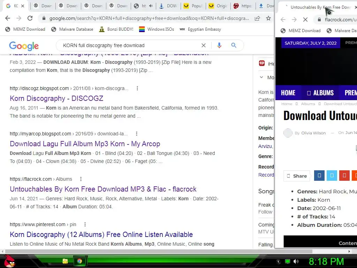Click the forward arrow in Google window
The width and height of the screenshot is (357, 268).
click(19, 18)
